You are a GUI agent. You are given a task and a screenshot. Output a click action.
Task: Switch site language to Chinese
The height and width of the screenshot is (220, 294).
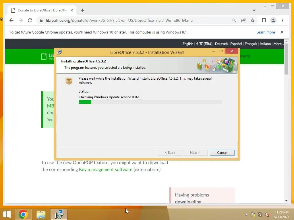coord(204,44)
